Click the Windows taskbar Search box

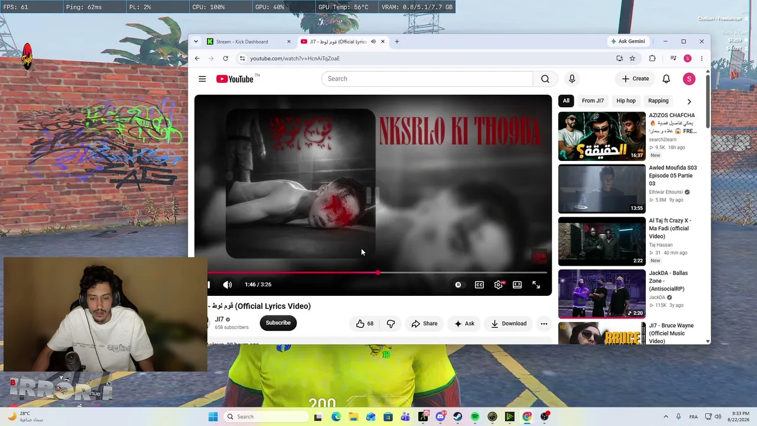coord(267,417)
